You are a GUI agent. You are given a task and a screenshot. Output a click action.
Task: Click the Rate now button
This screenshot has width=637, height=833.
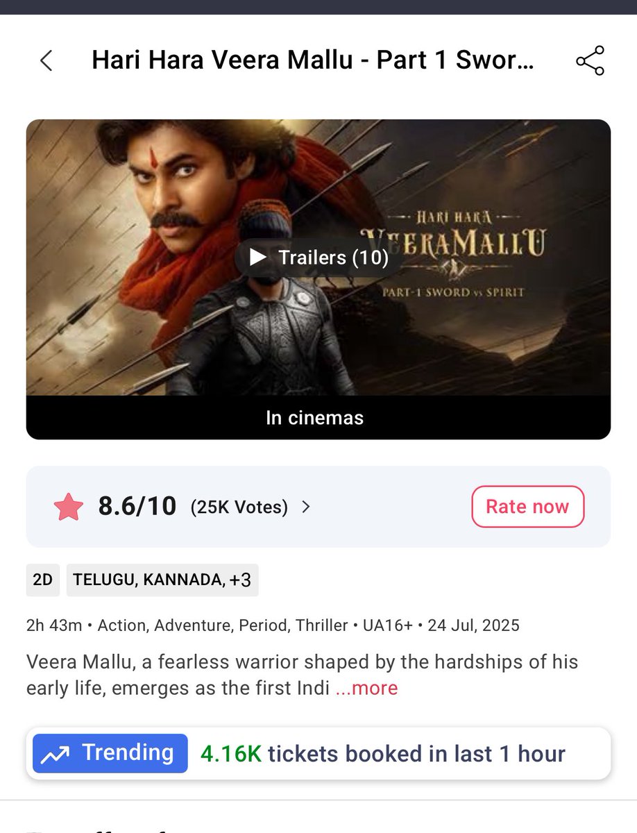pyautogui.click(x=527, y=507)
